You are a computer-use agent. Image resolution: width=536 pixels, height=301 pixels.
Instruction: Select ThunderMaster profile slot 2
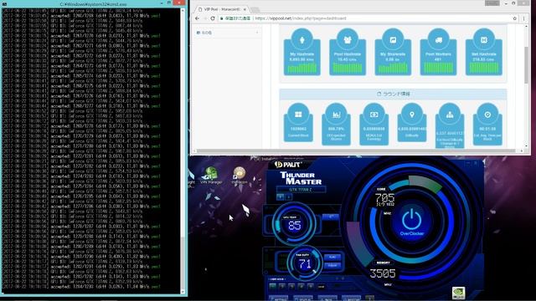point(282,286)
